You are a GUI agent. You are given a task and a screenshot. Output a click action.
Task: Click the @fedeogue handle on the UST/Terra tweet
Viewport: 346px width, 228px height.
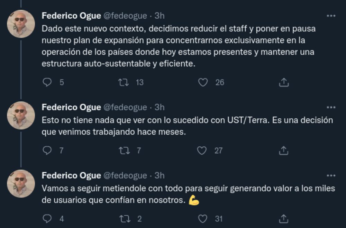point(125,108)
